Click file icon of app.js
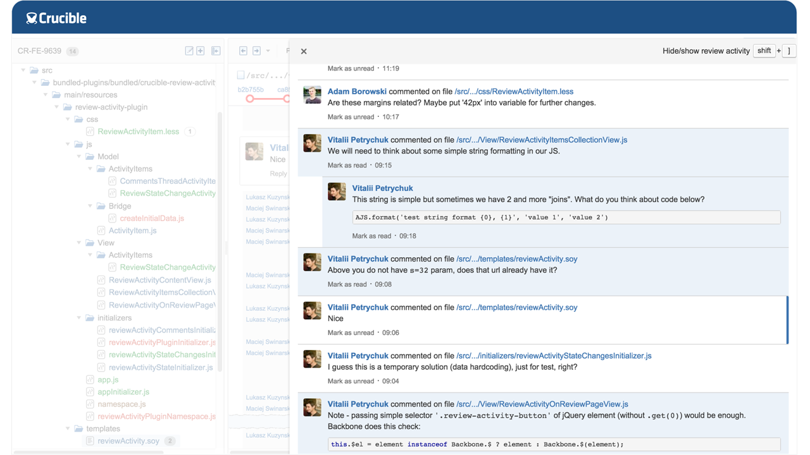 90,380
